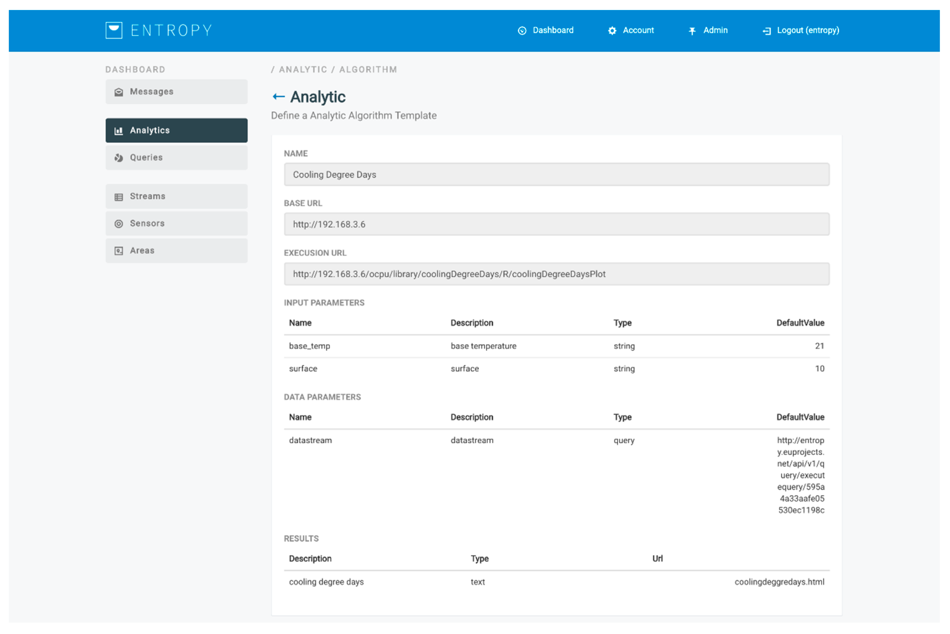Click the Results Url column header

657,558
